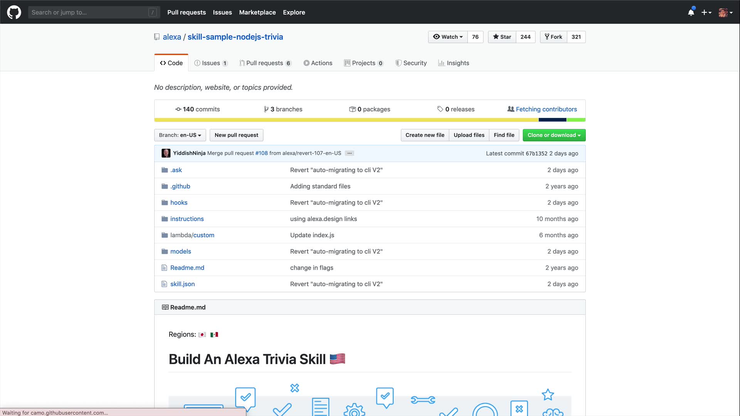Click the 0 releases tag icon
This screenshot has height=416, width=740.
(x=440, y=109)
